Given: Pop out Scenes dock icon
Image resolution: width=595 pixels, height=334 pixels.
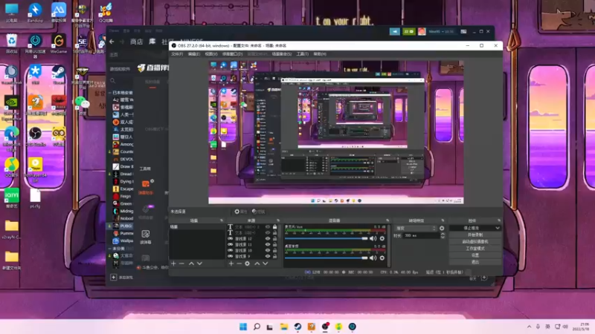Looking at the screenshot, I should 222,220.
